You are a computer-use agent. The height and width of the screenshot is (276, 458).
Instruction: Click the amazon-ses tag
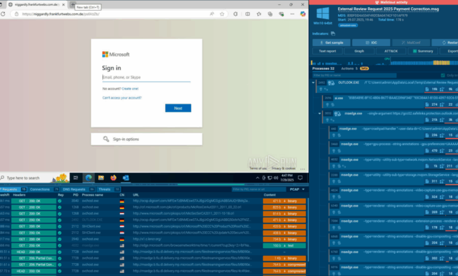click(348, 25)
